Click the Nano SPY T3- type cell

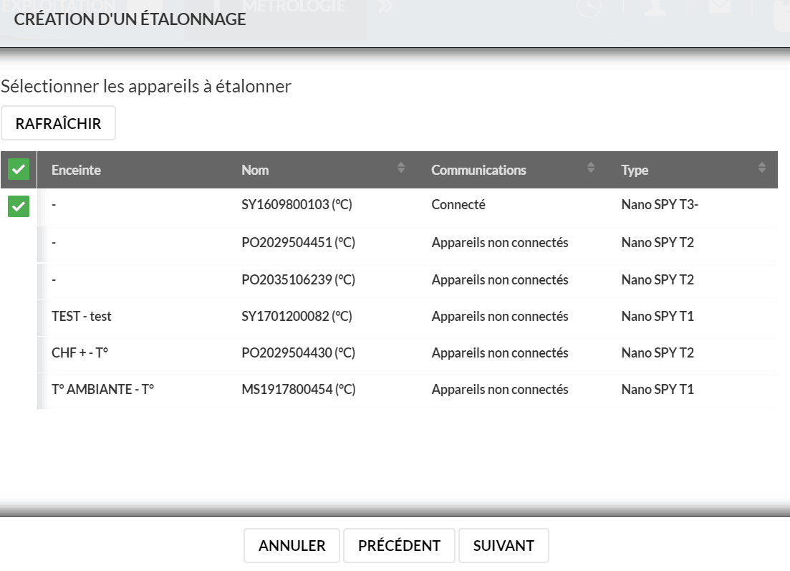[660, 205]
